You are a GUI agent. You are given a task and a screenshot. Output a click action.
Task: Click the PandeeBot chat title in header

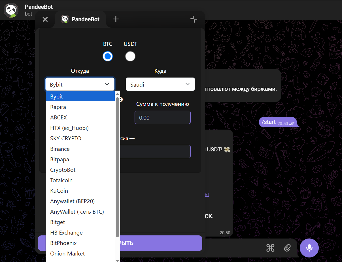(x=39, y=7)
